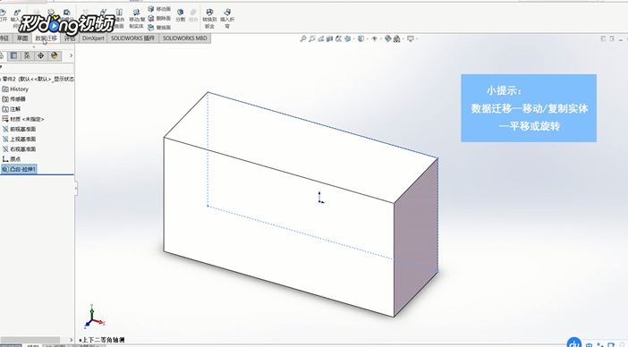This screenshot has height=347, width=628.
Task: Select 注解 (Annotations) in feature tree
Action: (x=12, y=109)
